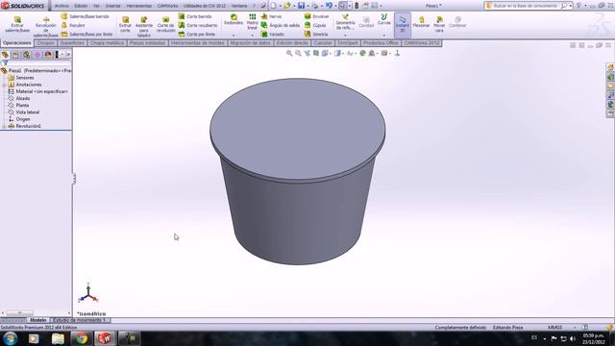Choose the Recubrir tool

(73, 25)
